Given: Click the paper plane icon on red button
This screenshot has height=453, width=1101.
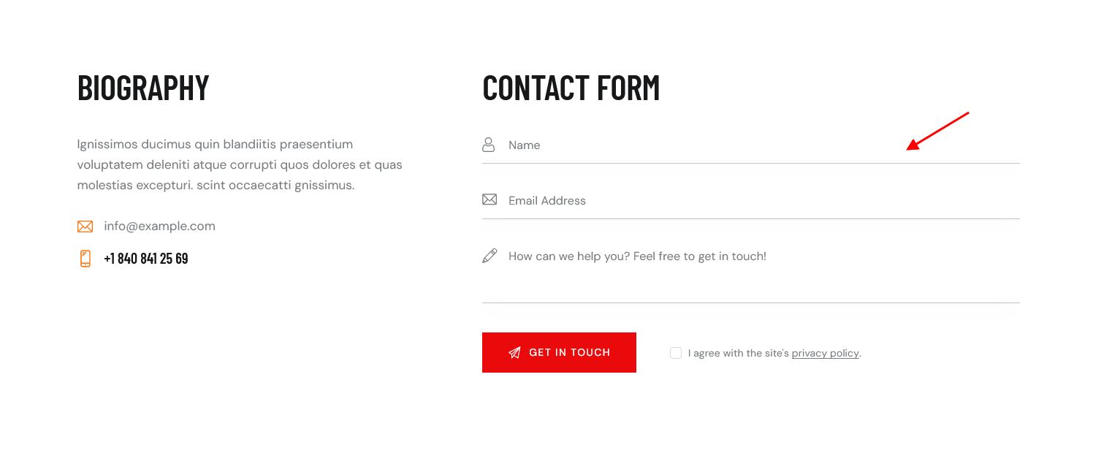Looking at the screenshot, I should (514, 353).
